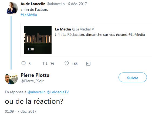Click the retweet arrows icon
152x117 pixels.
tap(45, 63)
